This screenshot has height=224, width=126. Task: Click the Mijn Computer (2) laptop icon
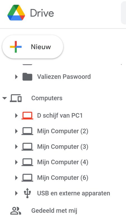click(x=27, y=131)
